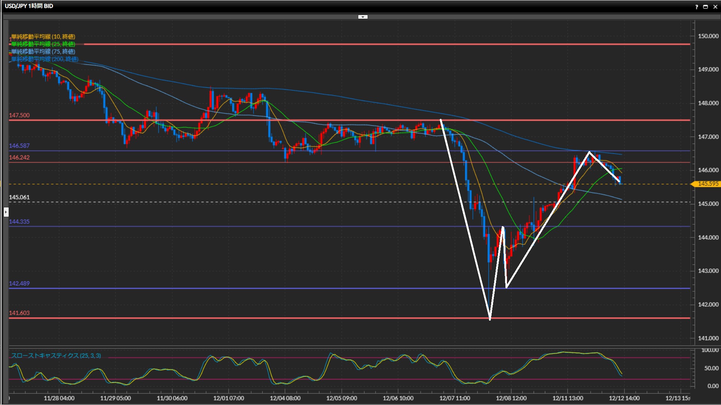Select the SMA (25, 終値) indicator label
This screenshot has width=721, height=405.
43,44
